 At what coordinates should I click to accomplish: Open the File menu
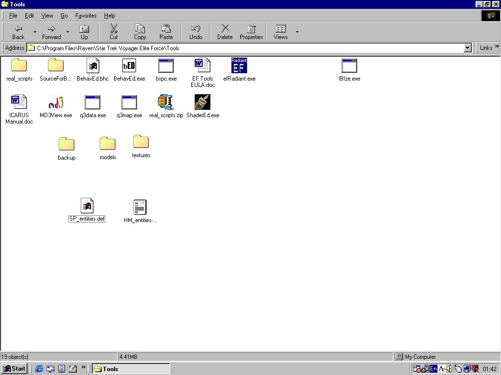[13, 16]
